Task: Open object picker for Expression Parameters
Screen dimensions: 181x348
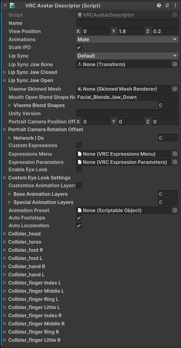Action: [x=175, y=162]
